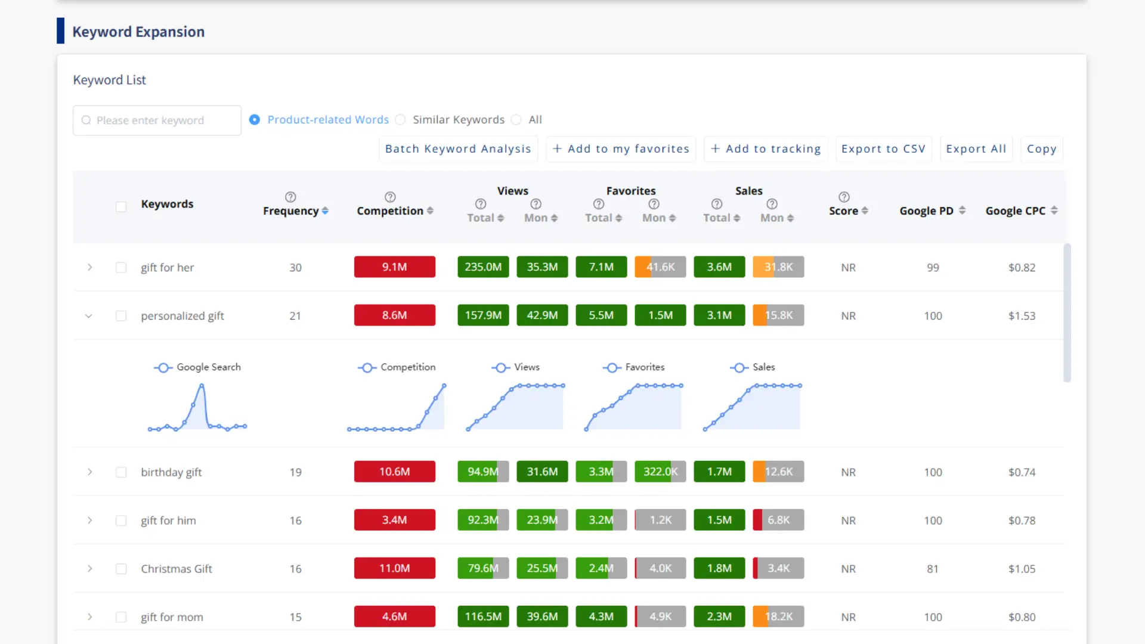Tick the select-all checkbox in the header
1145x644 pixels.
pyautogui.click(x=121, y=207)
